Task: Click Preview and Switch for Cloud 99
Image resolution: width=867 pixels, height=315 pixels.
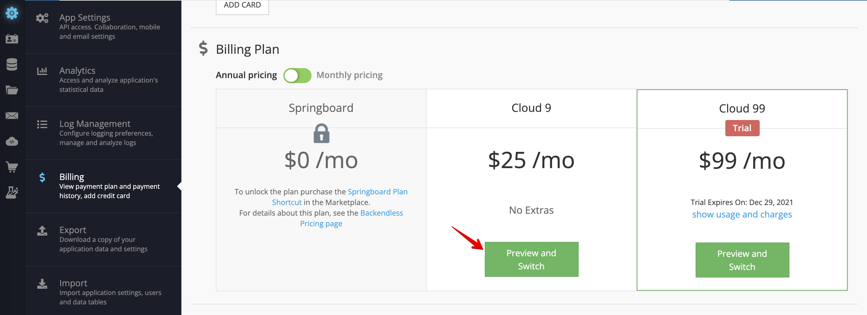Action: click(x=742, y=260)
